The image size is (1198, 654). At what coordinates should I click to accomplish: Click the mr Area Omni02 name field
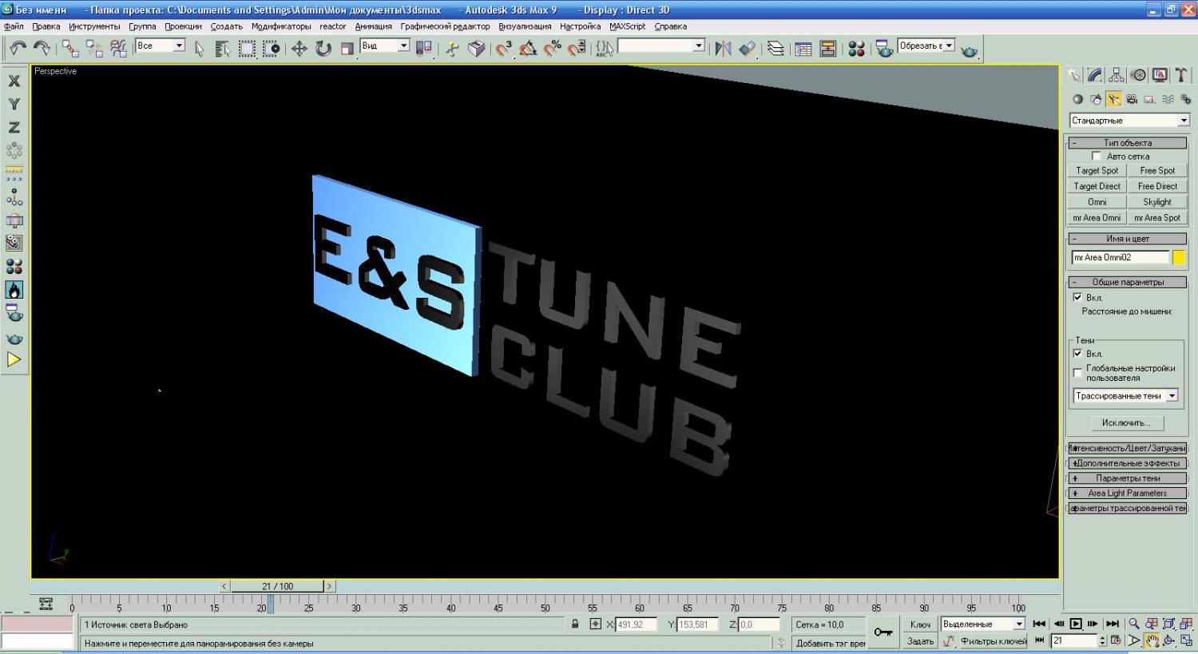tap(1121, 257)
